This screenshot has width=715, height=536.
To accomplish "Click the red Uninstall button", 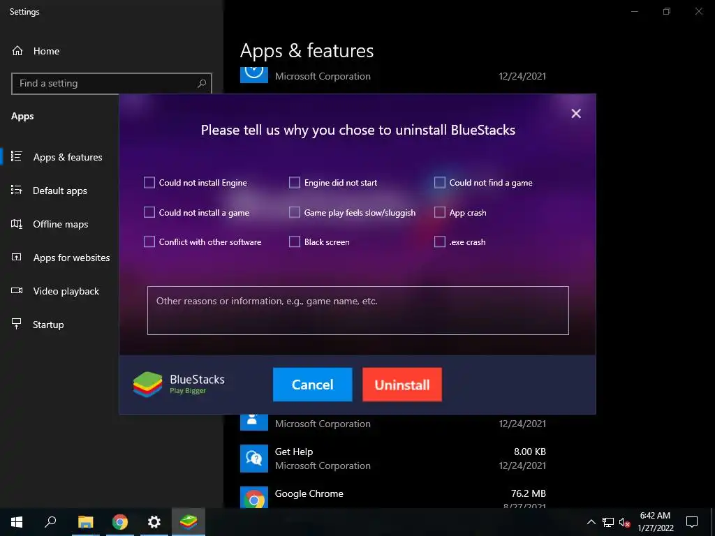I will [402, 385].
